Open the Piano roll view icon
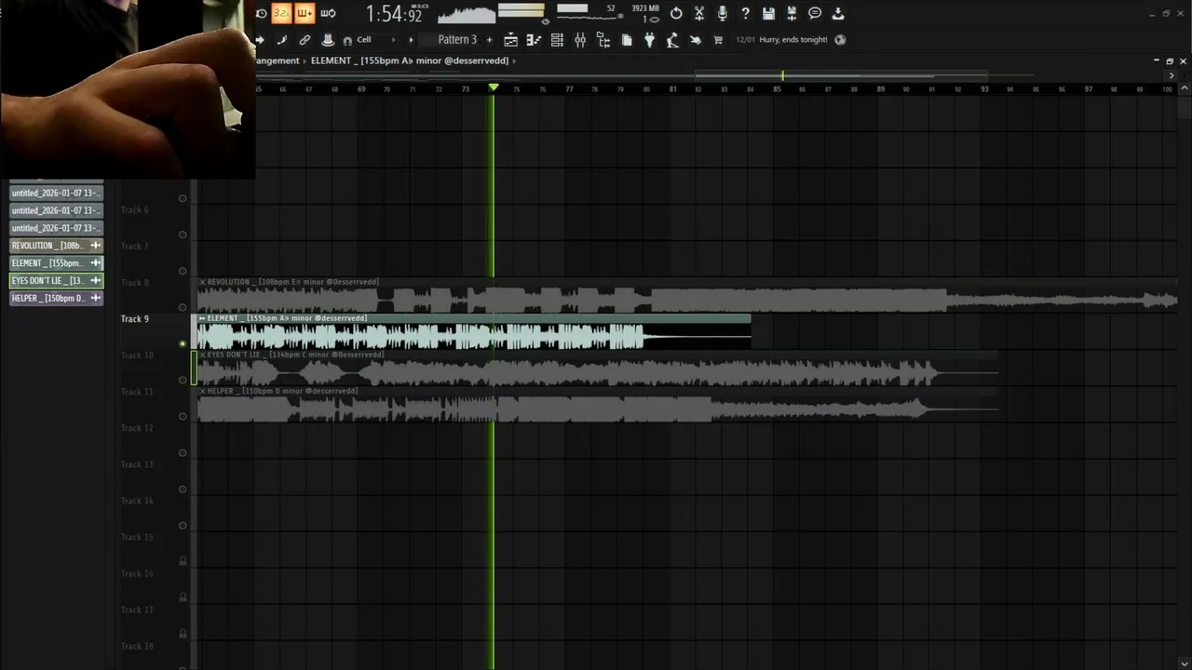 tap(534, 40)
